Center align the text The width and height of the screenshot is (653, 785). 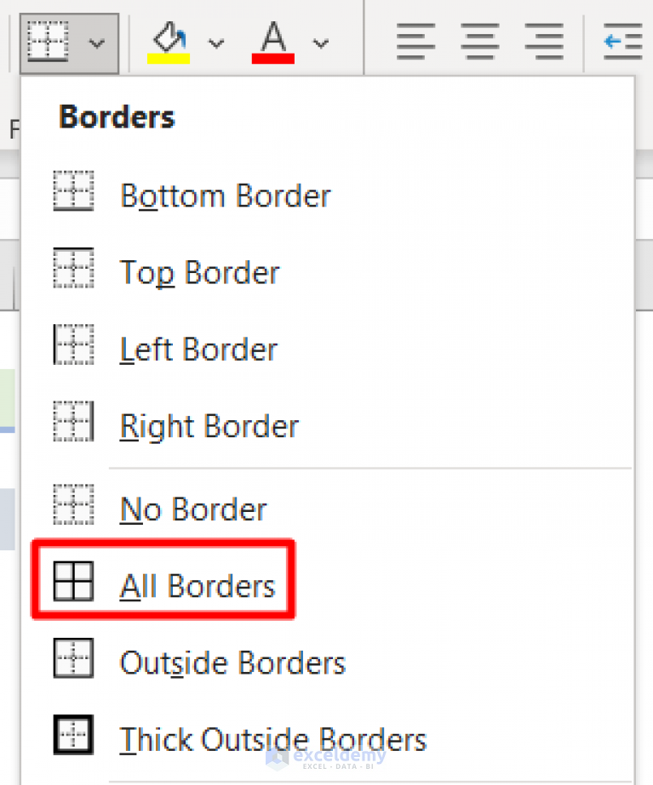pyautogui.click(x=480, y=42)
